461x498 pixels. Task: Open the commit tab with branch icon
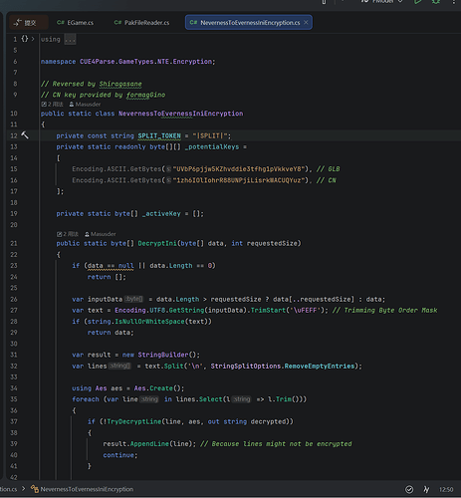(25, 23)
